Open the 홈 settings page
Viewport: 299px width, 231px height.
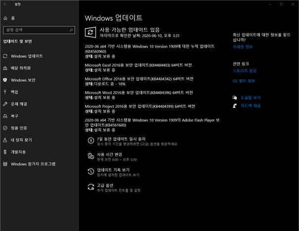point(13,18)
